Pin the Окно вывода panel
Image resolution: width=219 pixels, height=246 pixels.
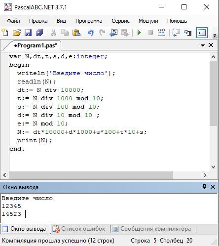204,187
